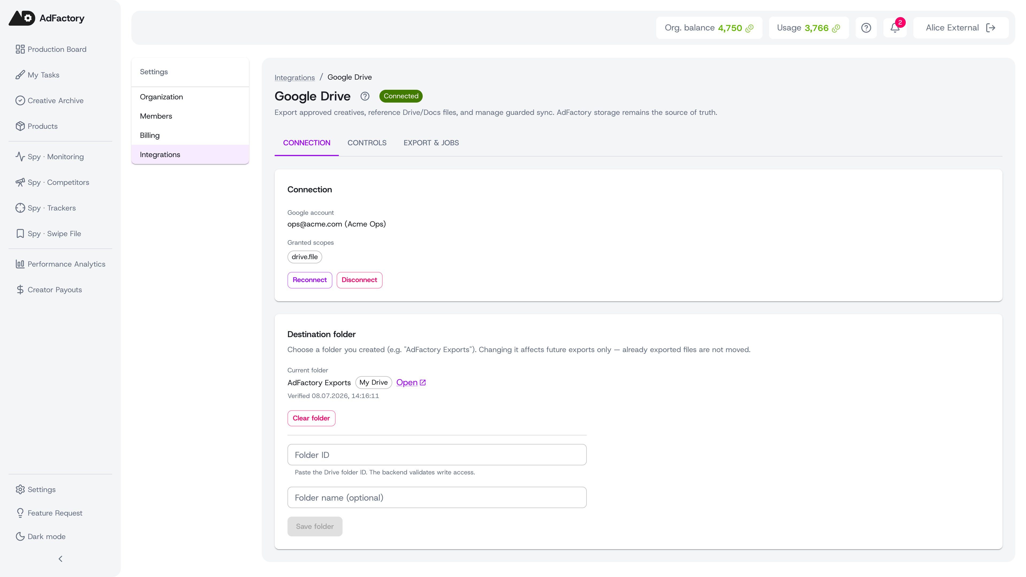Click the help icon in the top bar

pos(866,28)
